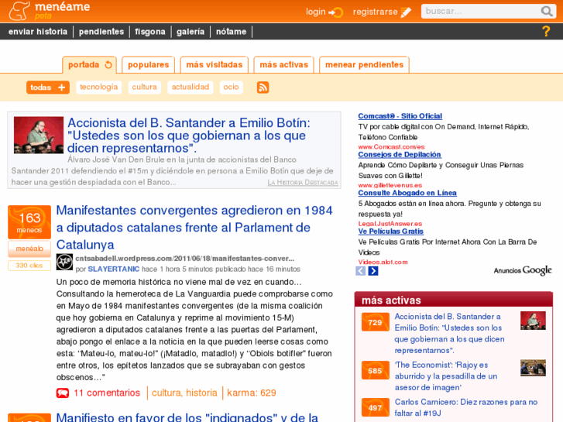Switch to menear pendientes tab
Viewport: 563px width, 422px height.
[365, 65]
